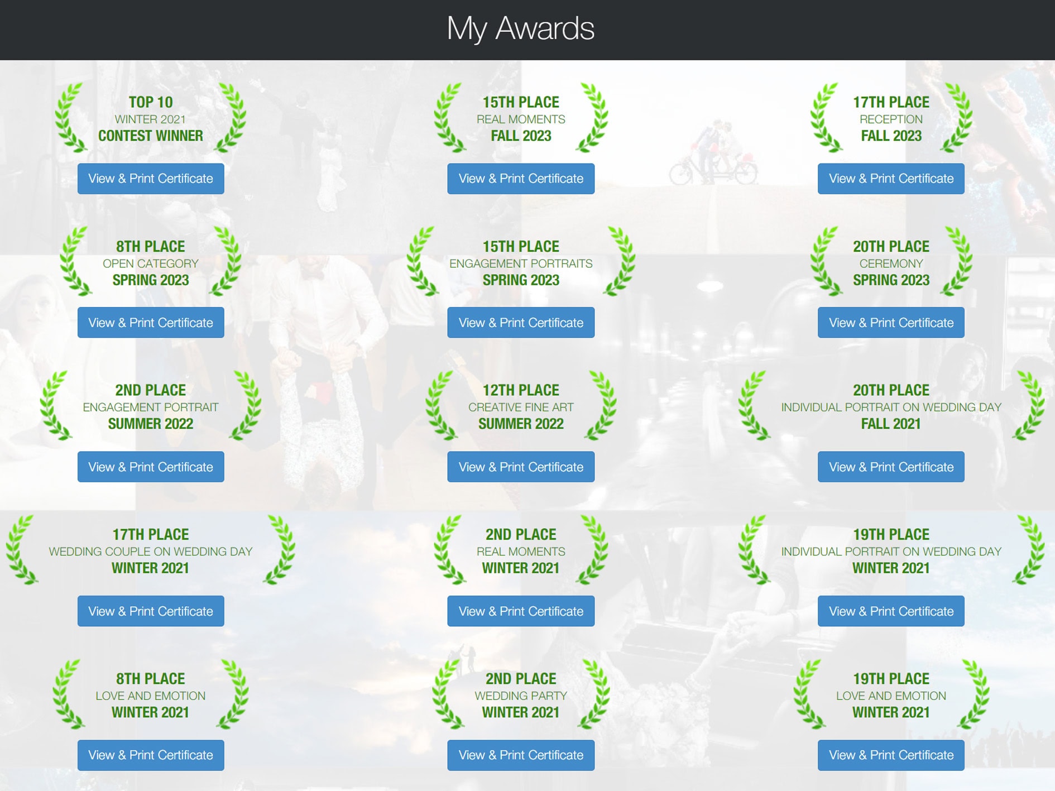Click the My Awards page heading

[520, 28]
